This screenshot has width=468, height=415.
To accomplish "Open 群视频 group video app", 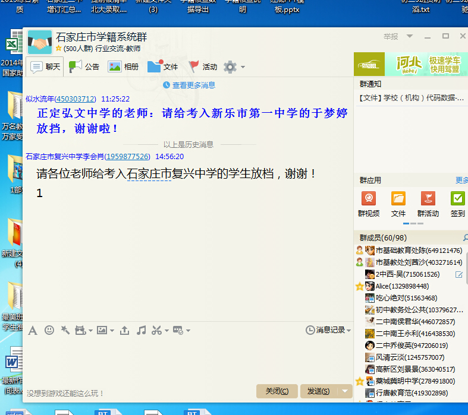I will click(369, 204).
